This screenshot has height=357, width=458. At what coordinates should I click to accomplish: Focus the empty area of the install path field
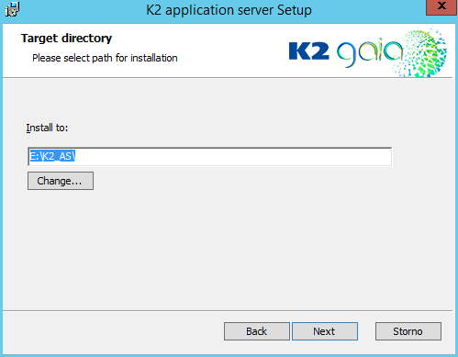tap(232, 157)
